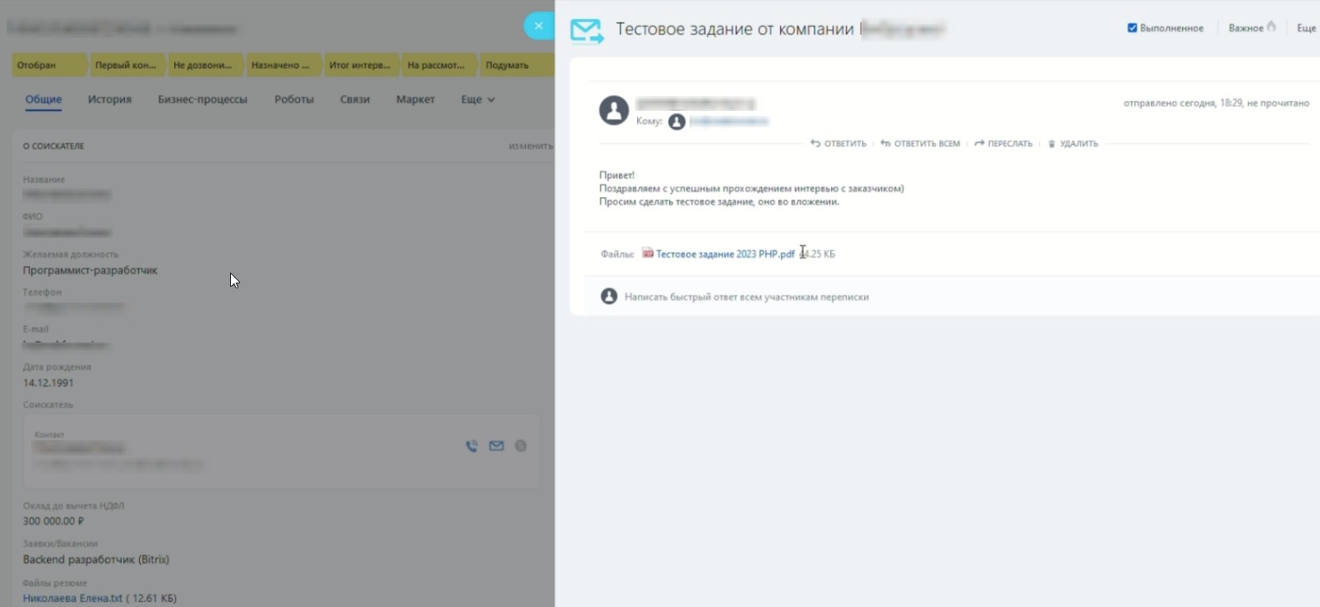Click the О СОИСКАТЕЛЕ section header
Viewport: 1320px width, 607px height.
(53, 146)
